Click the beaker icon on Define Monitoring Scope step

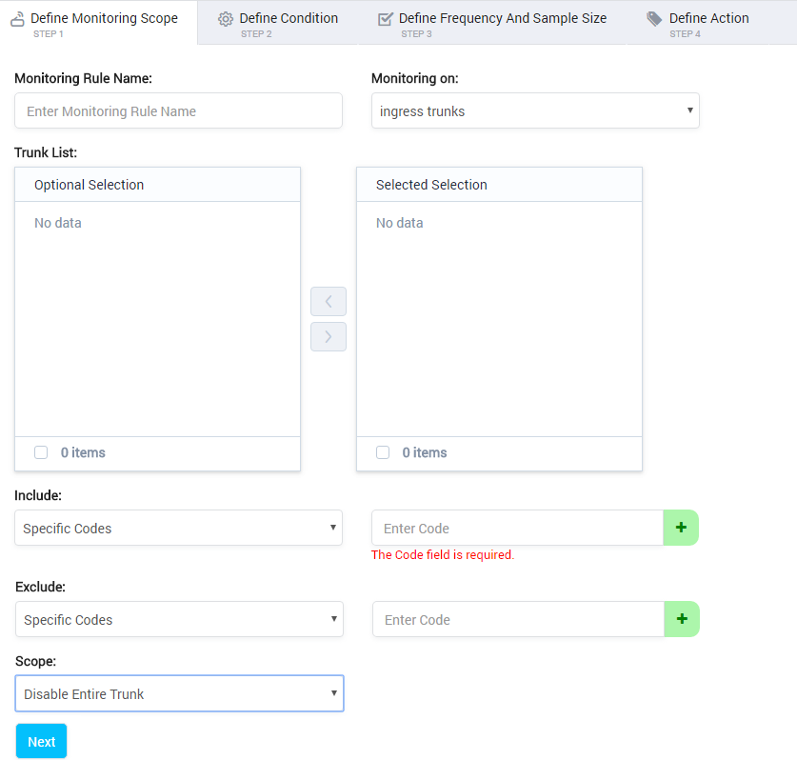click(x=16, y=17)
